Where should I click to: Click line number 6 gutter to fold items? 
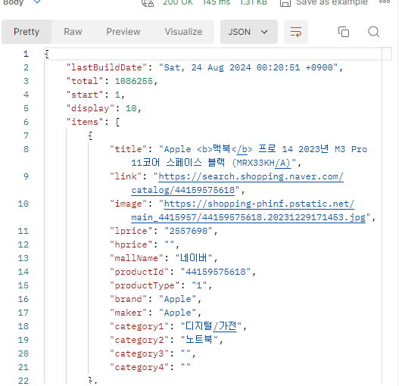26,122
